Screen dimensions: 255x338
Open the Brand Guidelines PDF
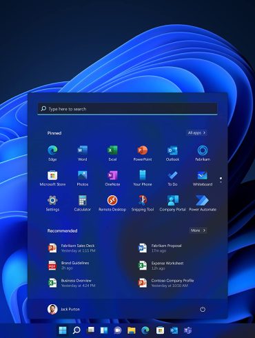(x=68, y=266)
